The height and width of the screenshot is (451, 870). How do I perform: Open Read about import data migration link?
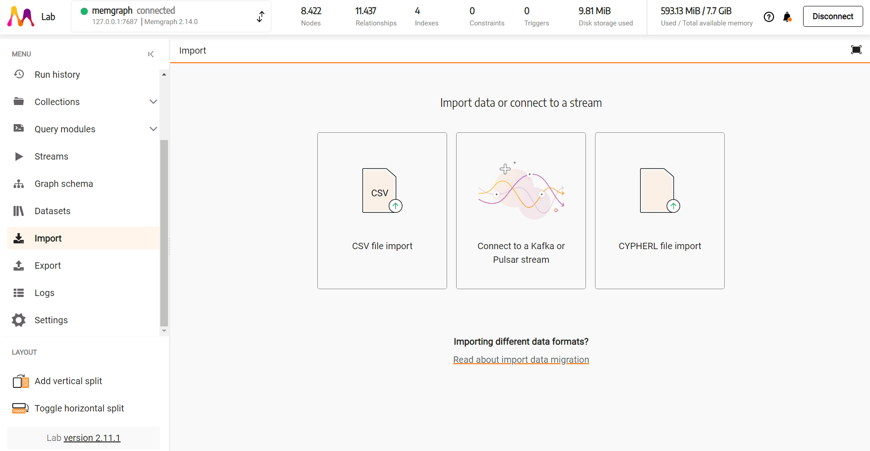point(521,360)
